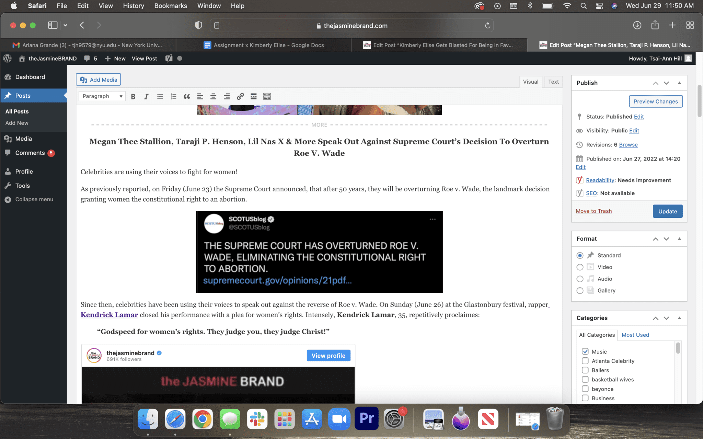Collapse the Categories panel

point(679,318)
